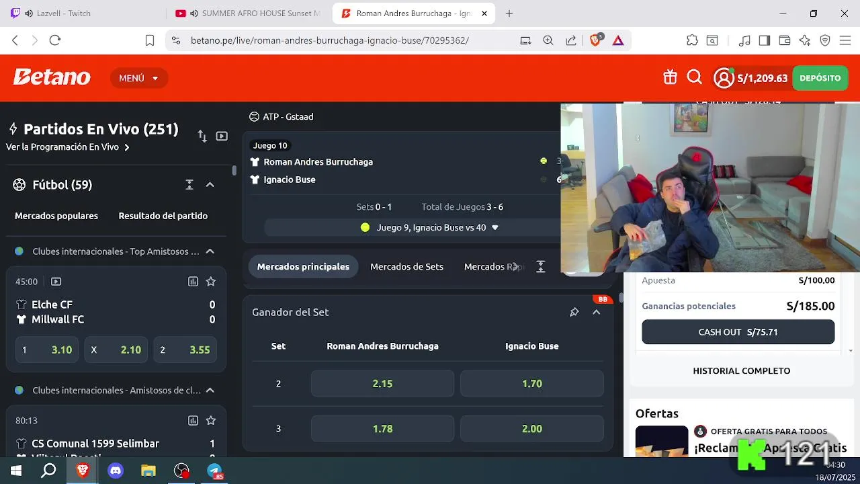The height and width of the screenshot is (484, 860).
Task: Collapse Clubes internacionales - Top Amistosos league
Action: click(x=210, y=251)
